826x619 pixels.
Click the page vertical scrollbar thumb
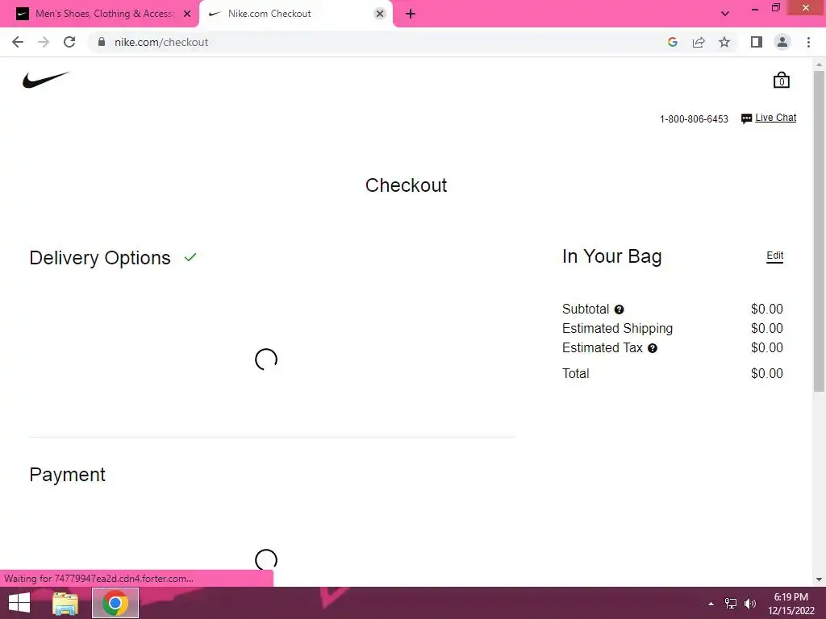point(819,231)
